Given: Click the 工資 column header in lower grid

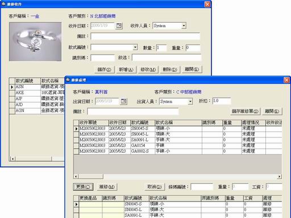Looking at the screenshot, I should coord(252,198).
